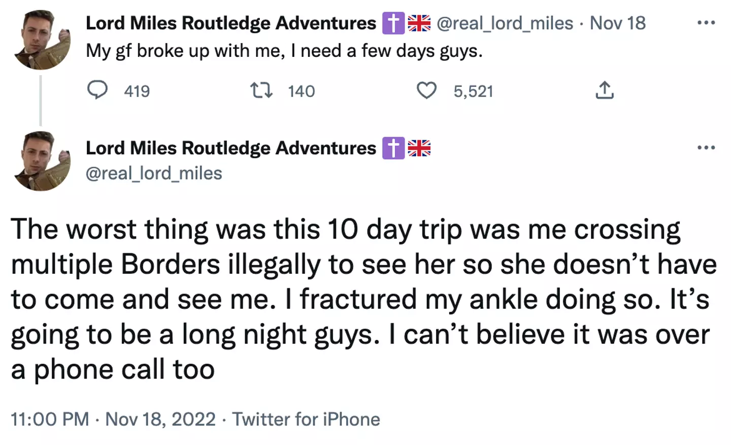Open the first tweet's profile picture
Image resolution: width=731 pixels, height=445 pixels.
[x=42, y=40]
